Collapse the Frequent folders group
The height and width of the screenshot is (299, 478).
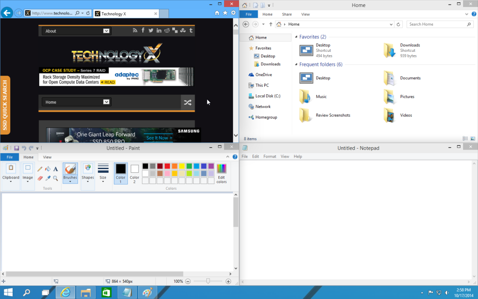click(296, 64)
